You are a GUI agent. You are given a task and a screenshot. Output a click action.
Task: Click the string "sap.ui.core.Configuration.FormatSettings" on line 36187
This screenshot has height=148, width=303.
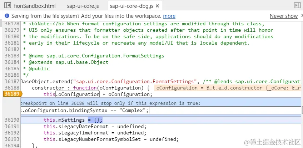pyautogui.click(x=135, y=82)
